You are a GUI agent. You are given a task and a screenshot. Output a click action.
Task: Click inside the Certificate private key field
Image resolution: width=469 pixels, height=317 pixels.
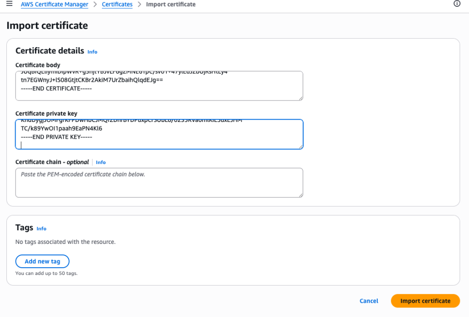(x=159, y=134)
